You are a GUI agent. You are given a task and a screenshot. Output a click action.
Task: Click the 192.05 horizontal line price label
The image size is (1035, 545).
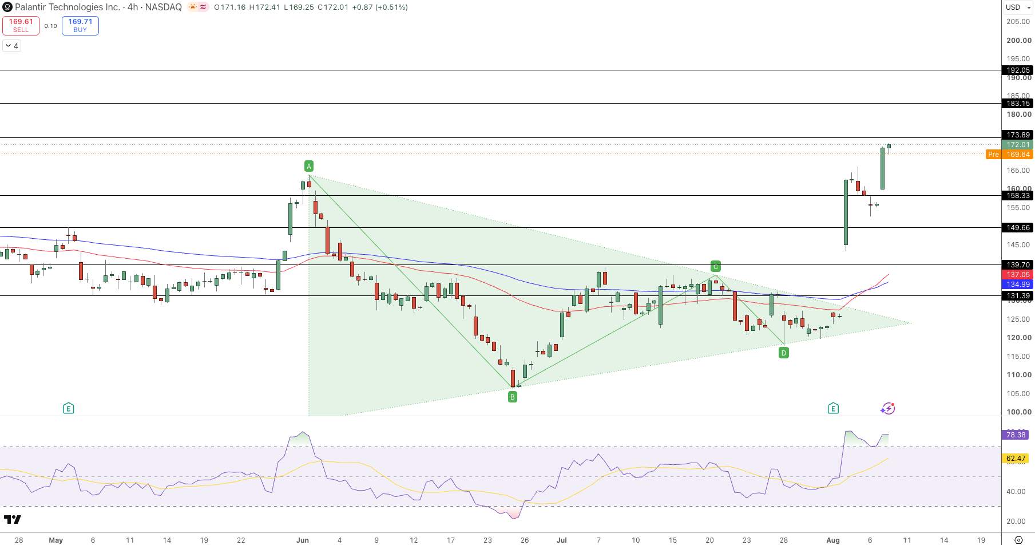coord(1018,70)
